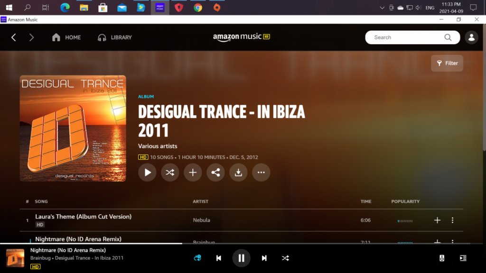This screenshot has height=273, width=486.
Task: Open the Various artists link
Action: pos(158,146)
